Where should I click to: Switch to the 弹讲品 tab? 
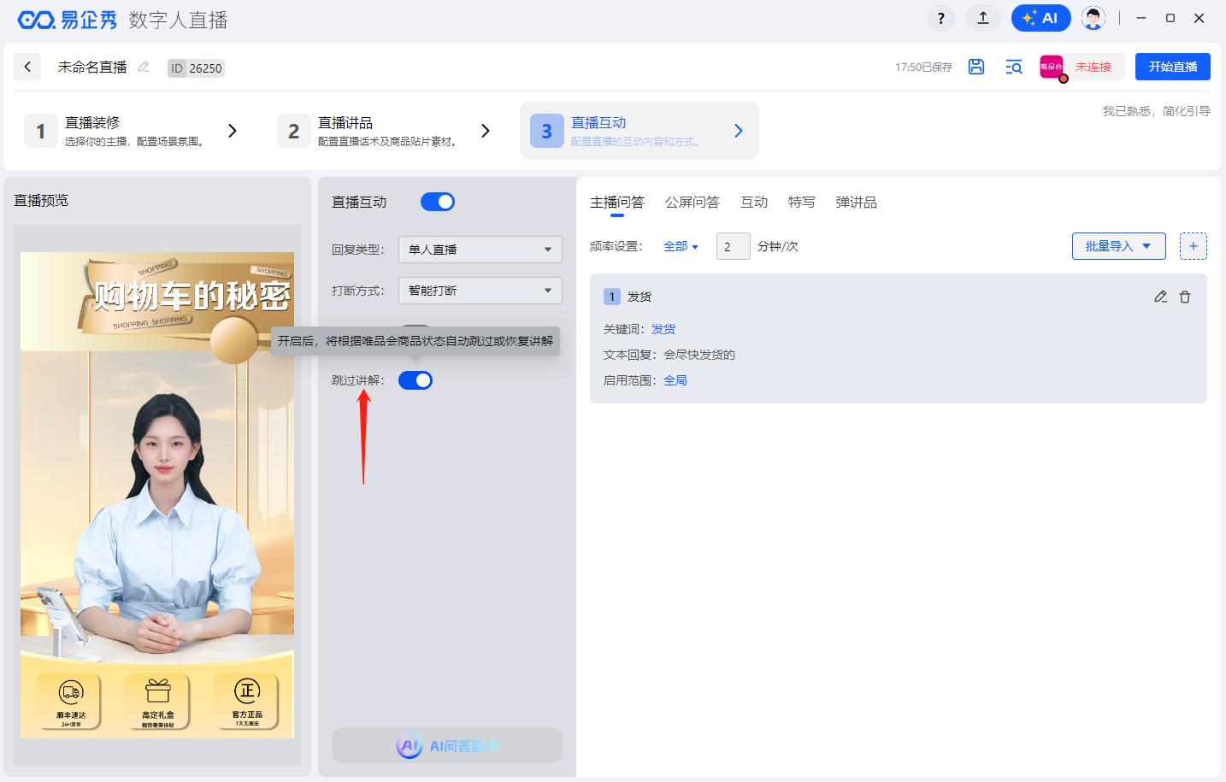point(856,203)
